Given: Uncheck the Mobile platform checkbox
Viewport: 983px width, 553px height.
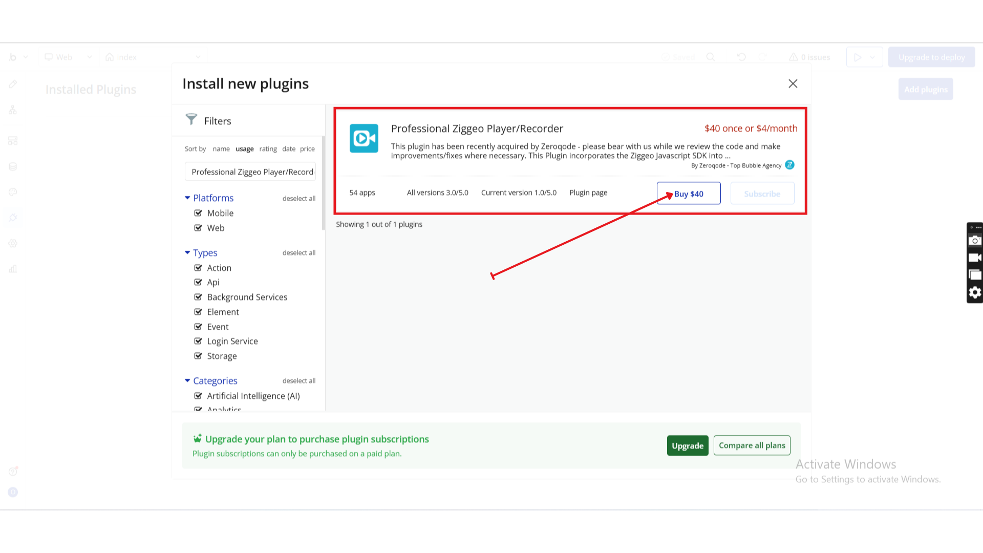Looking at the screenshot, I should [198, 213].
